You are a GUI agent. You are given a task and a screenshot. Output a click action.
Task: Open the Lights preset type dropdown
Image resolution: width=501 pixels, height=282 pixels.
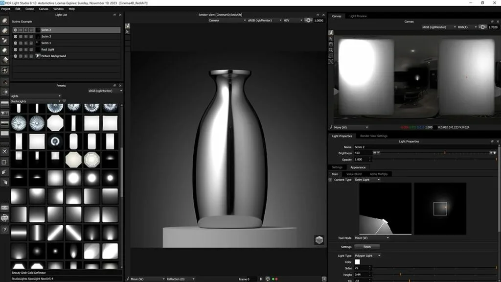click(x=35, y=96)
